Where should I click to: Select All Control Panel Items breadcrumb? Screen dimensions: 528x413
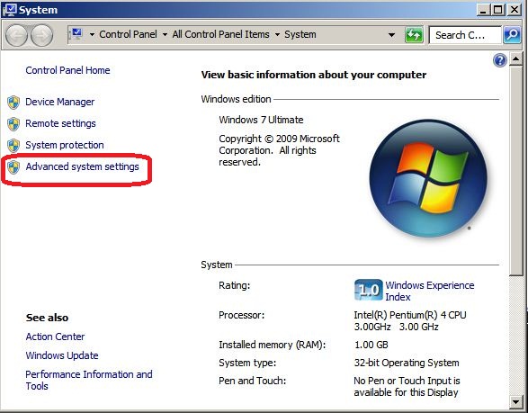(x=221, y=34)
